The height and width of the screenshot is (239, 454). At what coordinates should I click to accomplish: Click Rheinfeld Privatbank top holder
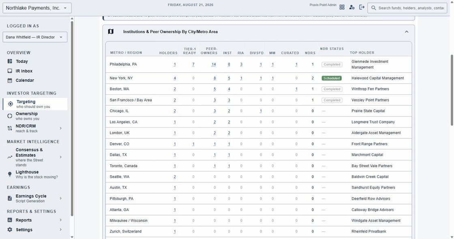point(369,231)
